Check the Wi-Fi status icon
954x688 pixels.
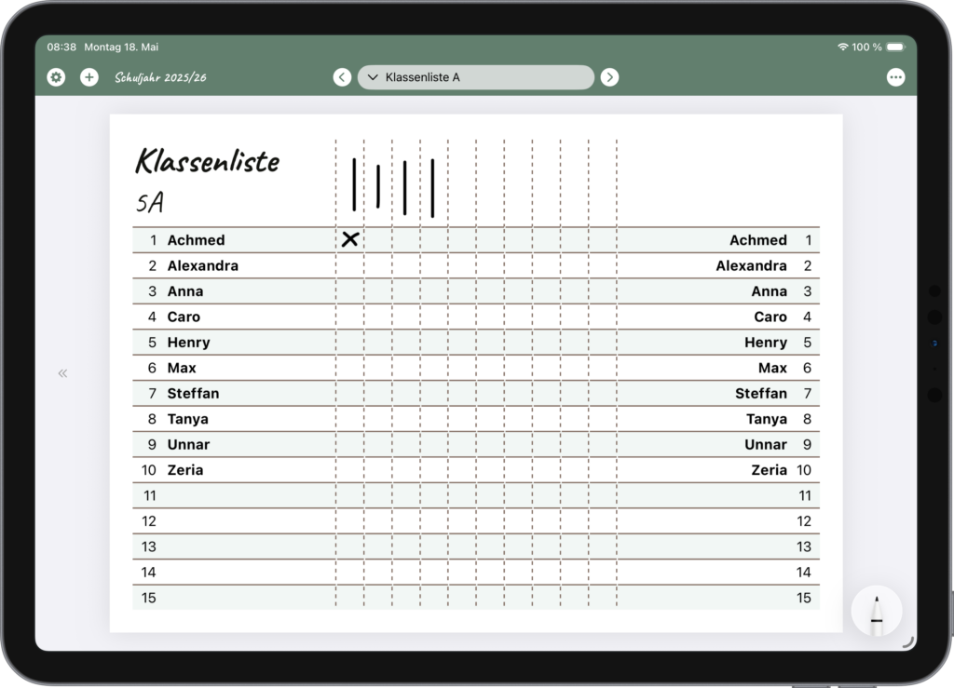(x=842, y=47)
